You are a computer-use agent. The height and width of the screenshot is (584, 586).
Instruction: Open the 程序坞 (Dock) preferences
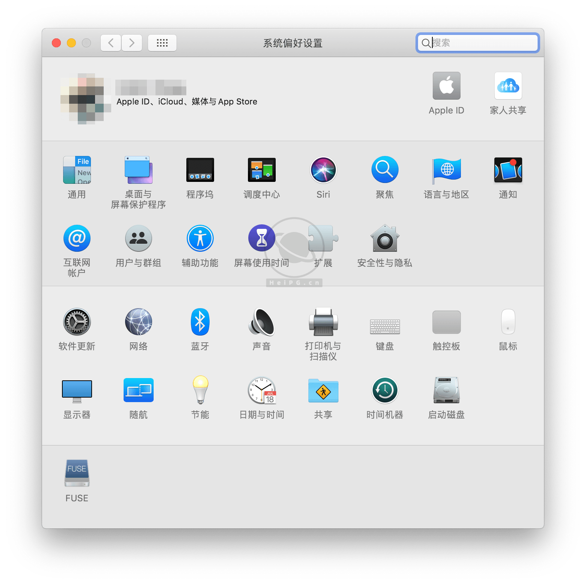point(200,170)
